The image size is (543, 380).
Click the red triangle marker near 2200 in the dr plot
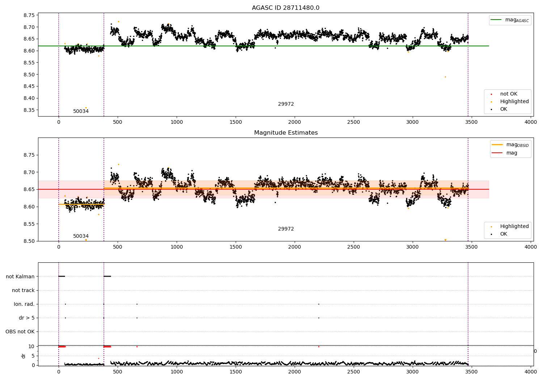319,346
